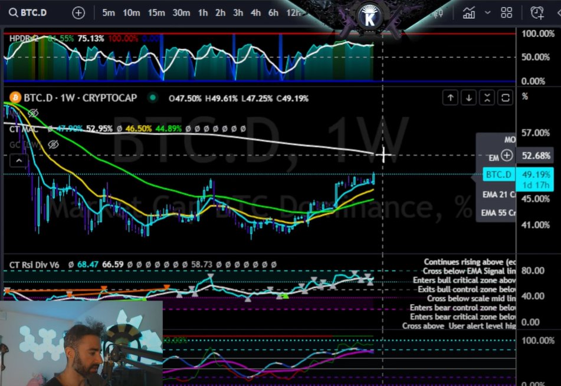The image size is (561, 386).
Task: Maximize the main chart pane icon
Action: tap(505, 98)
